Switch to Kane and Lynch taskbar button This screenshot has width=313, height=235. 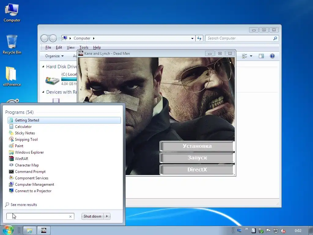coord(43,231)
